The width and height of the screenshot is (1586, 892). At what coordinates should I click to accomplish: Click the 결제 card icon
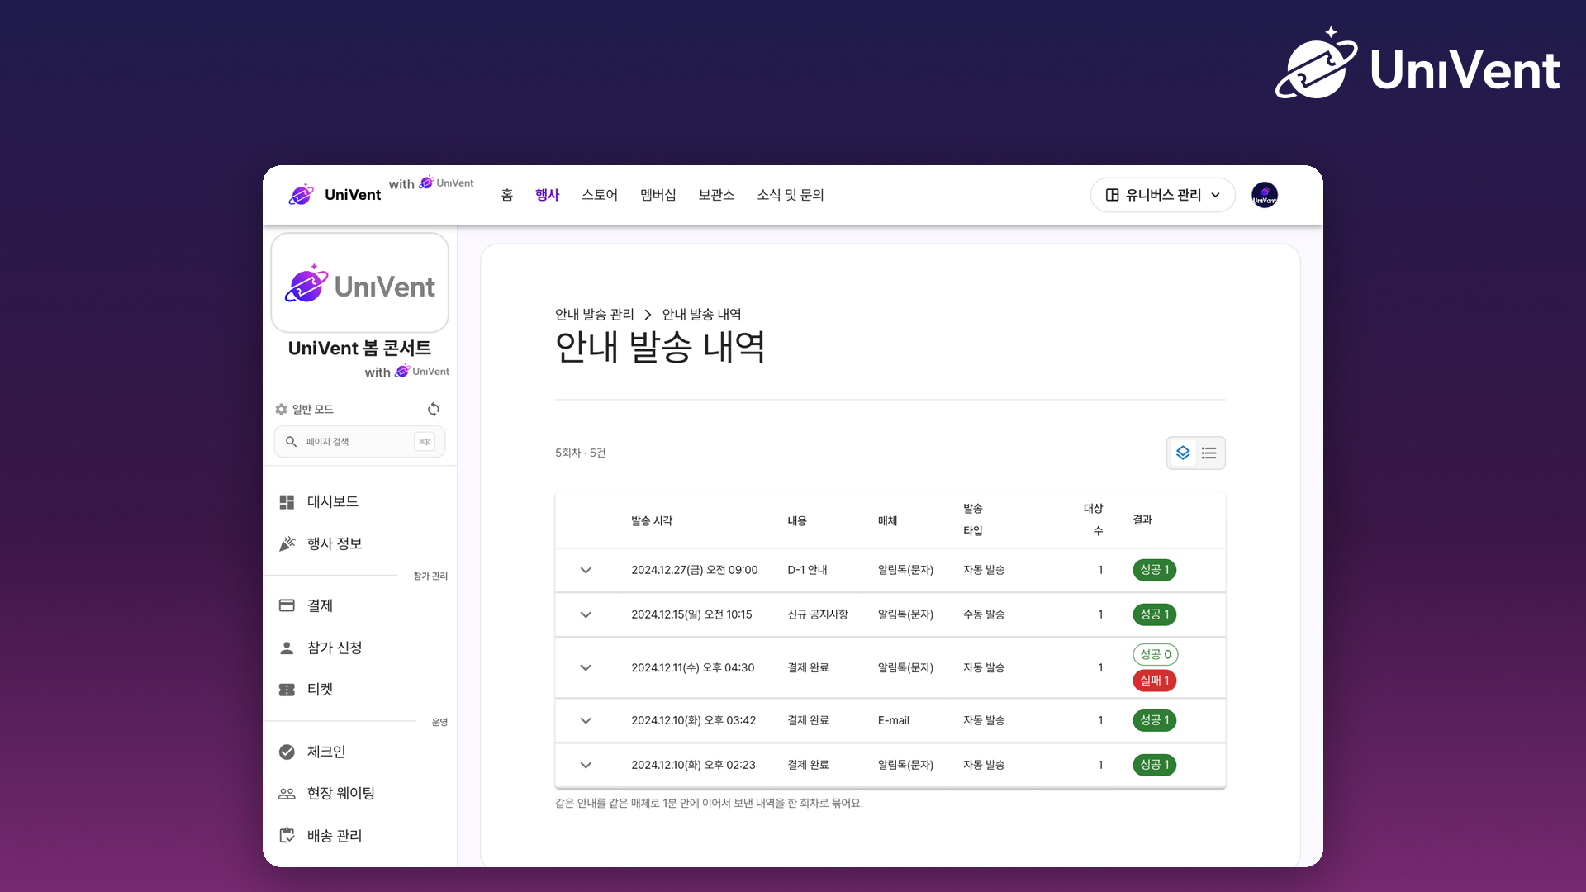click(287, 605)
